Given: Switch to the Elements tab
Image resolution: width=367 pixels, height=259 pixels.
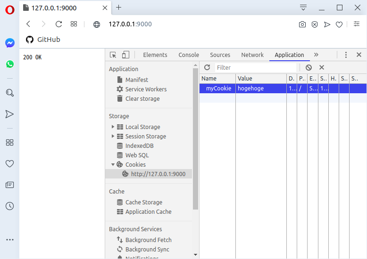Looking at the screenshot, I should pos(155,55).
